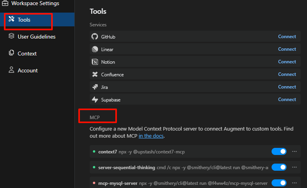Click the Confluence logo icon
The width and height of the screenshot is (307, 188).
[95, 74]
